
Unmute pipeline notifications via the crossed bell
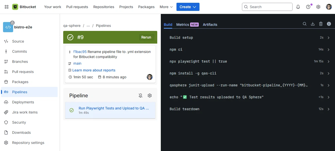(x=141, y=96)
